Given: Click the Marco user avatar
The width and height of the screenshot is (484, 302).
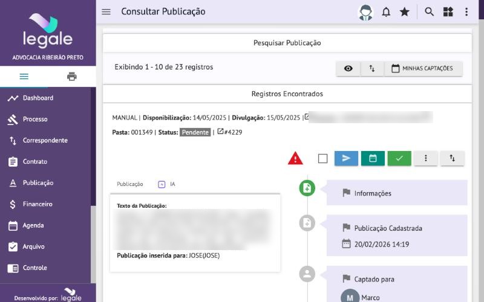Looking at the screenshot, I should [350, 296].
